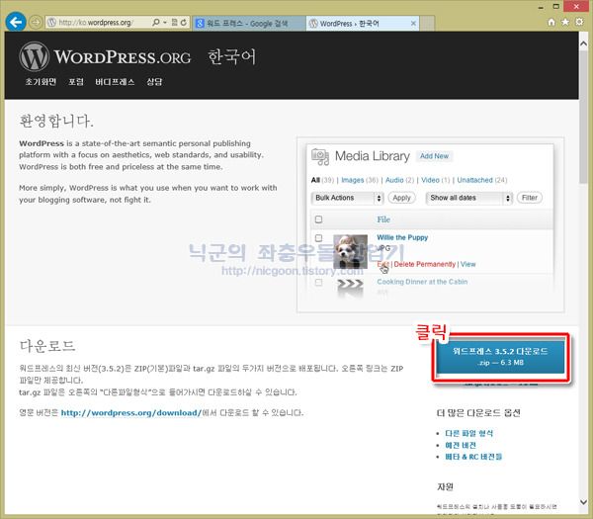Filter media by Video

[x=430, y=180]
